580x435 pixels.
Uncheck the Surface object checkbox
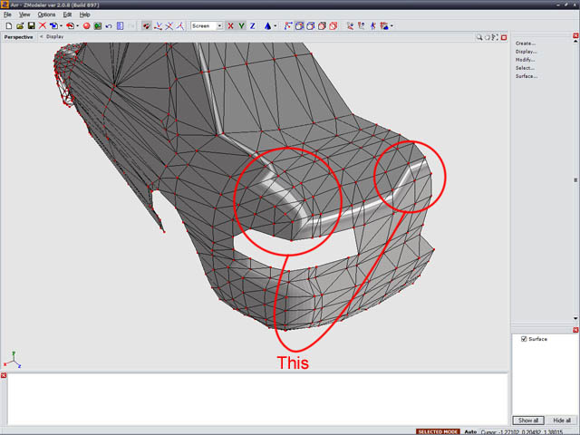coord(524,339)
